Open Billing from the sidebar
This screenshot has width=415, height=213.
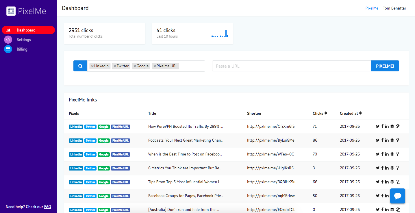(x=22, y=49)
